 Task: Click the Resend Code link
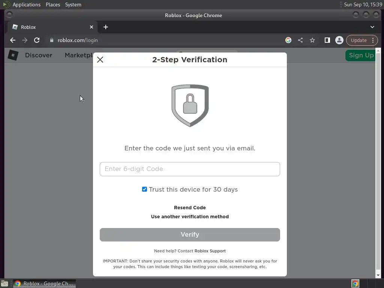point(190,208)
